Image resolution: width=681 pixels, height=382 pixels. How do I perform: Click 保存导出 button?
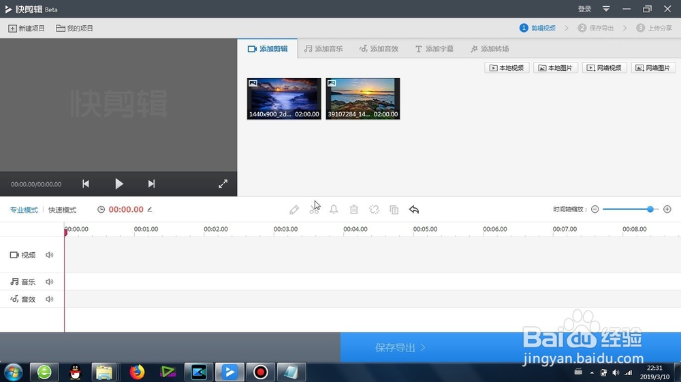tap(510, 347)
